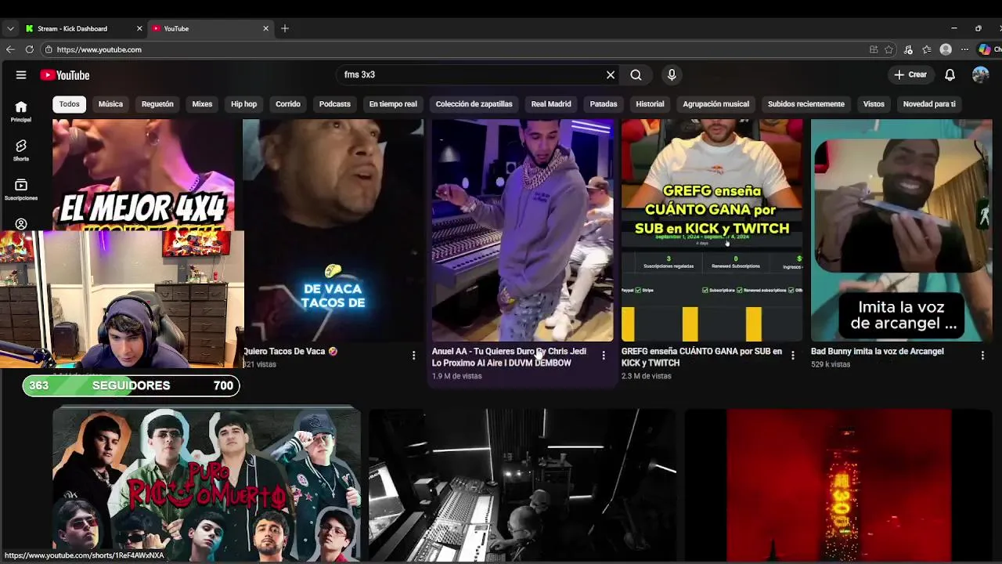The height and width of the screenshot is (564, 1002).
Task: Open the 'DE VACA TACOS DE' short thumbnail
Action: pos(333,230)
